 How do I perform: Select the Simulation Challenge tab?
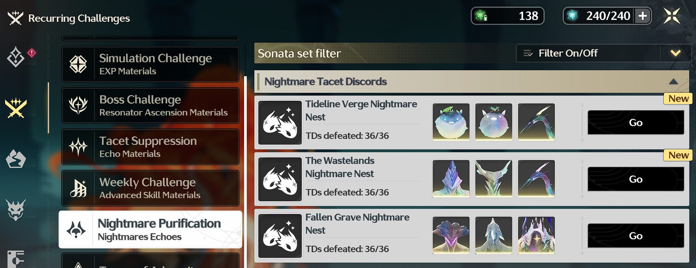[150, 64]
